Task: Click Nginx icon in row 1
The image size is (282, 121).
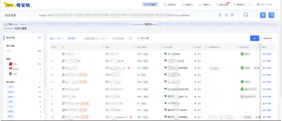Action: [x=242, y=54]
